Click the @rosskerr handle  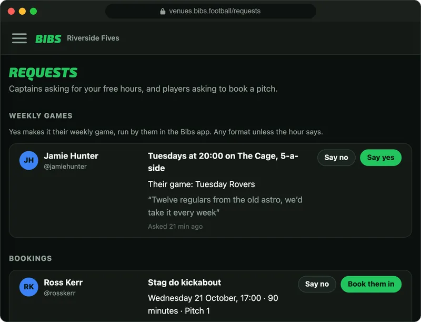click(x=59, y=293)
